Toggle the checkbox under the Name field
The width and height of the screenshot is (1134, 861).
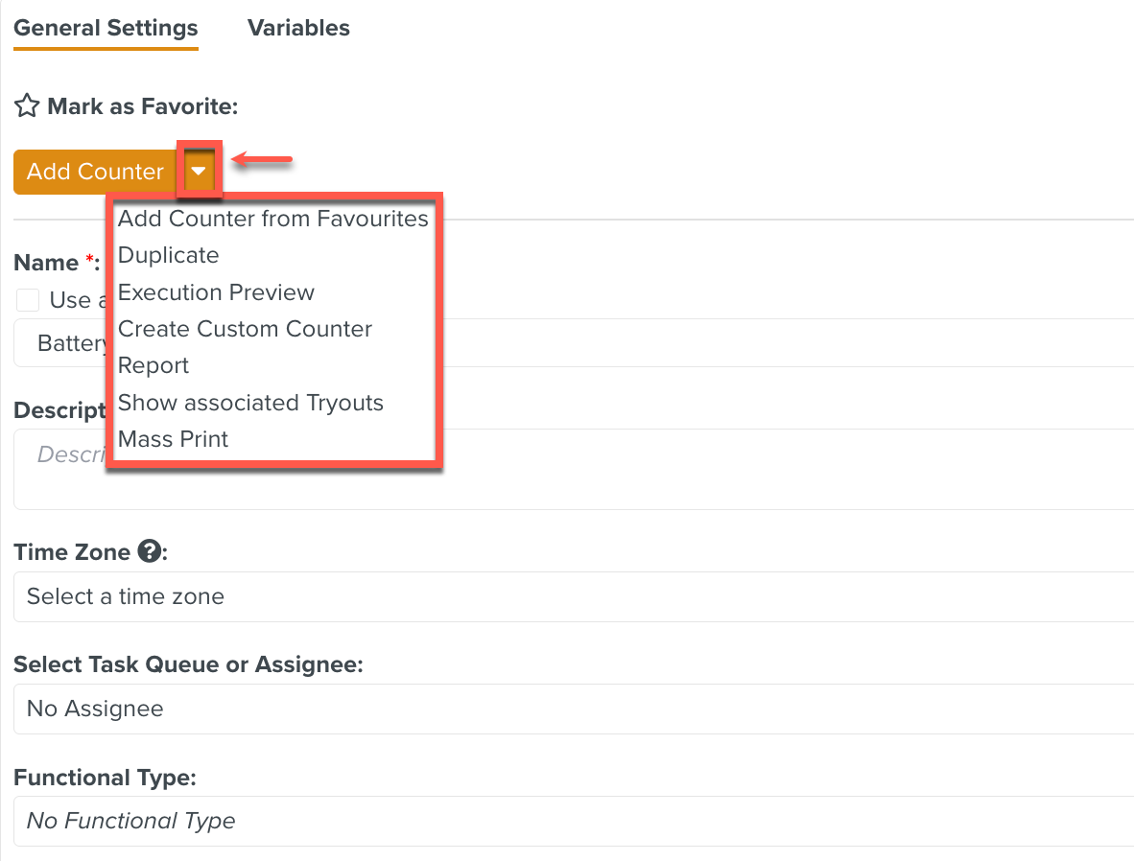26,299
